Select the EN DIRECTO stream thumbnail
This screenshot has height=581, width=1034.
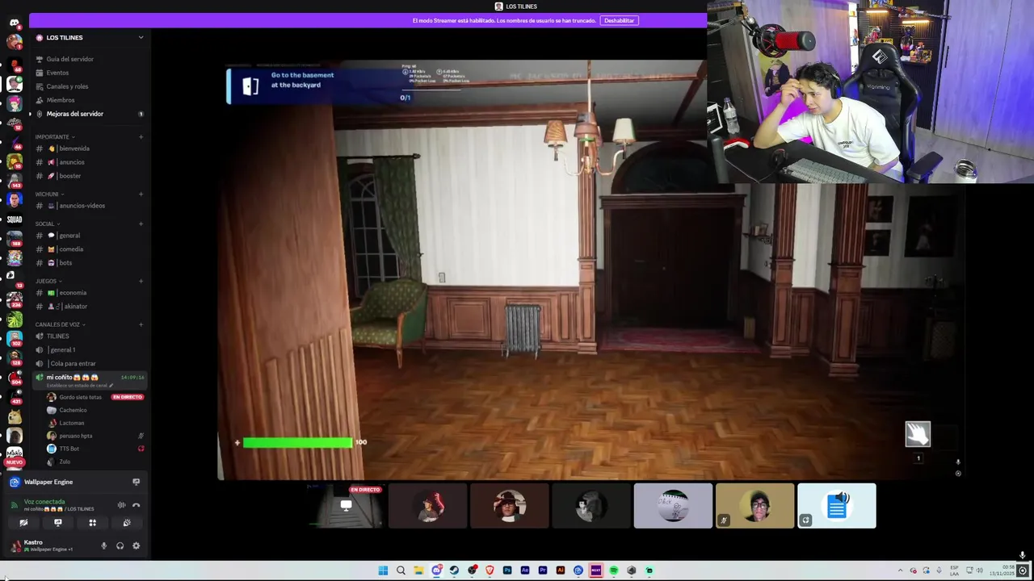click(x=346, y=506)
